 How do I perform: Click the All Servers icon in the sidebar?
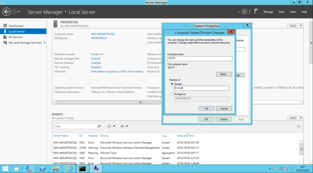point(5,37)
